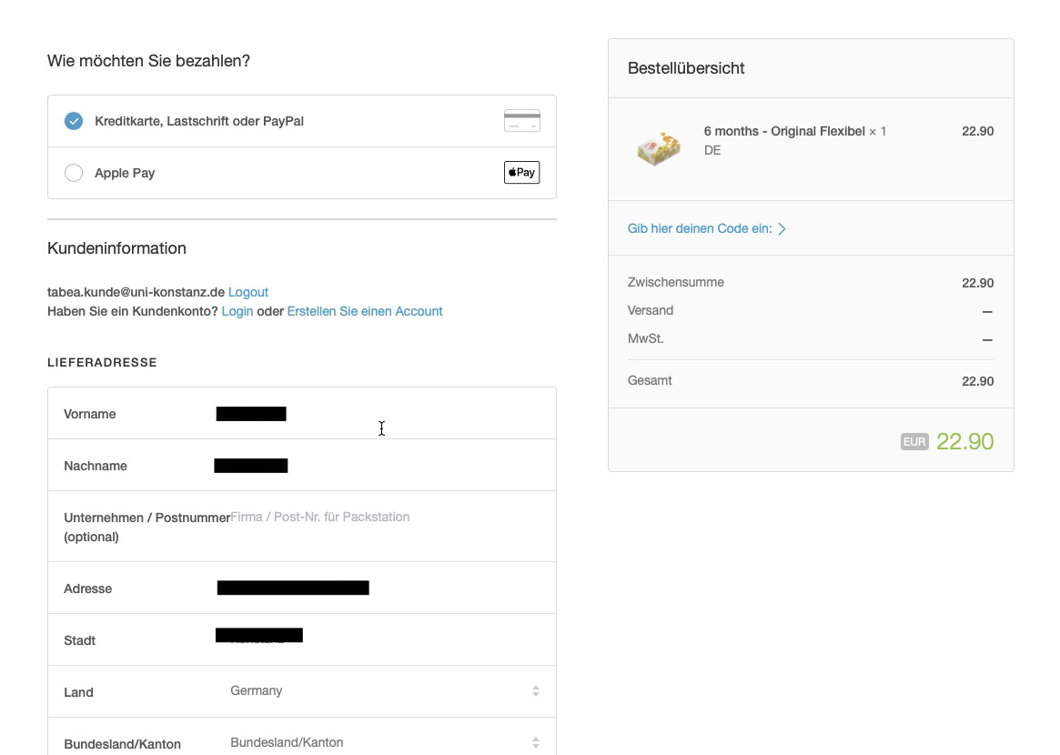Image resolution: width=1060 pixels, height=755 pixels.
Task: Click the chevron beside the promo code link
Action: click(x=782, y=229)
